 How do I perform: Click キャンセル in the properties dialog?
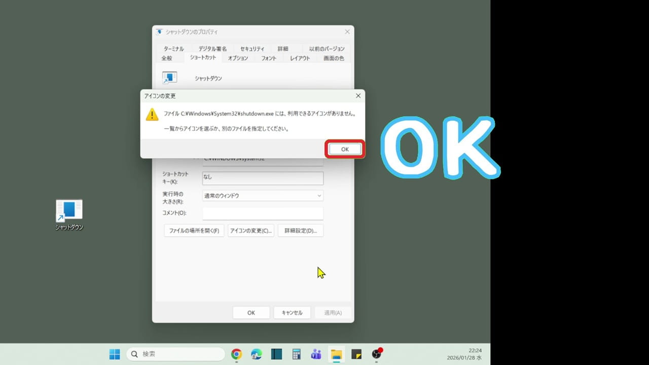[292, 312]
